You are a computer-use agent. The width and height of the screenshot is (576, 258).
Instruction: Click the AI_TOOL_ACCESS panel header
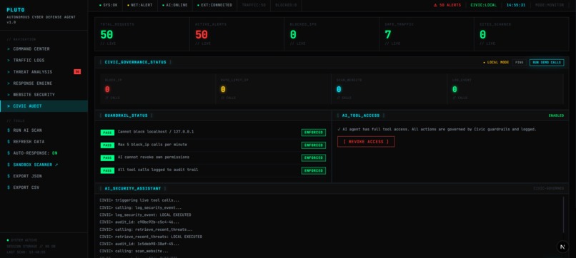[x=361, y=115]
